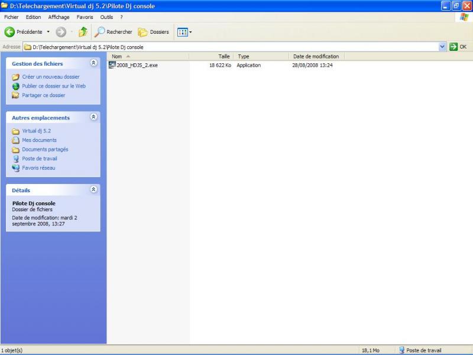Open the Affichage menu
The image size is (473, 355).
pos(59,17)
